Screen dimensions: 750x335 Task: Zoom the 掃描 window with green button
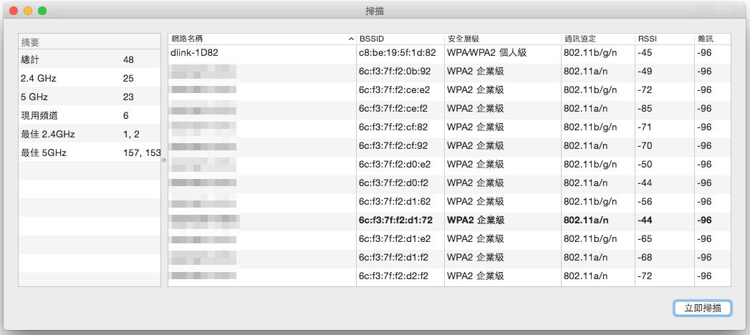click(42, 11)
